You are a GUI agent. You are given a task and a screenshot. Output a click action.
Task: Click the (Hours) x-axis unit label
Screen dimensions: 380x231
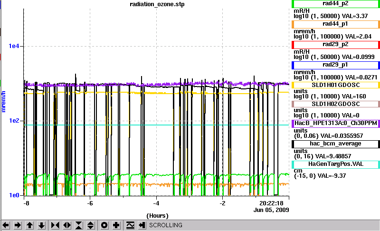coord(157,216)
